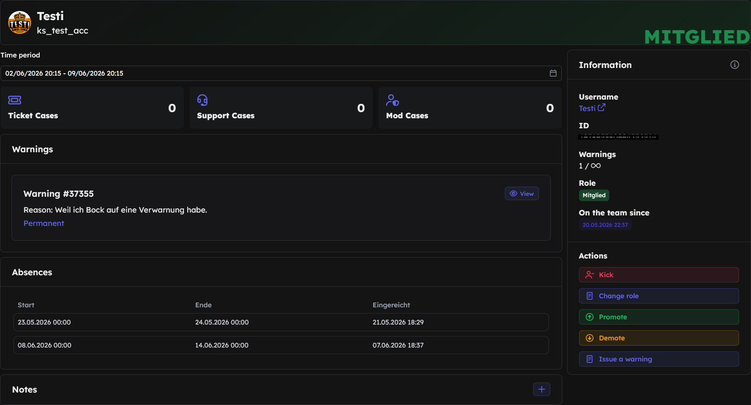Open the calendar icon in time period field
Image resolution: width=751 pixels, height=405 pixels.
pos(553,73)
